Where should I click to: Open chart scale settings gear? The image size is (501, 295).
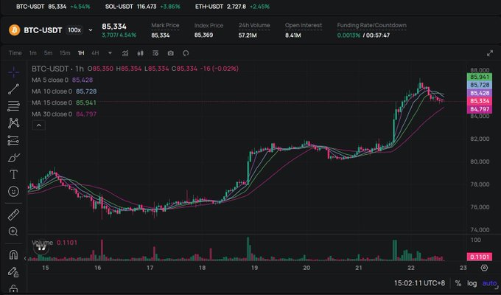484,268
